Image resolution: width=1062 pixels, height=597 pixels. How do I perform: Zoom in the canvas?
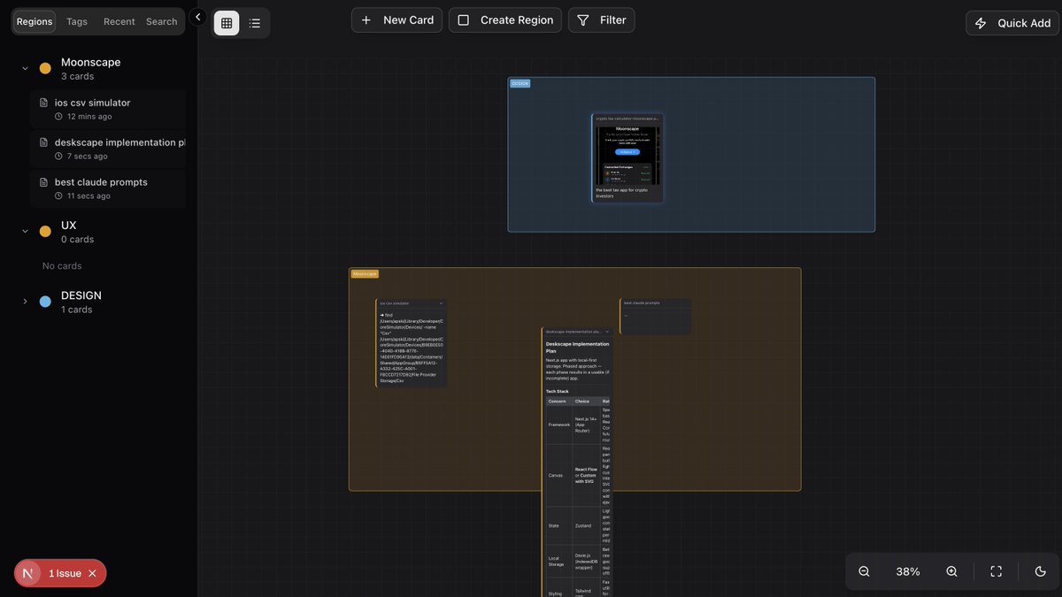[x=952, y=571]
